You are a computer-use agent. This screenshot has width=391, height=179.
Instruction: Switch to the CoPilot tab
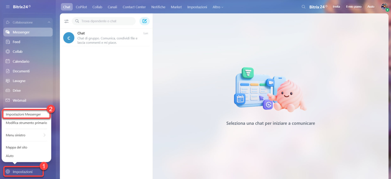click(81, 7)
